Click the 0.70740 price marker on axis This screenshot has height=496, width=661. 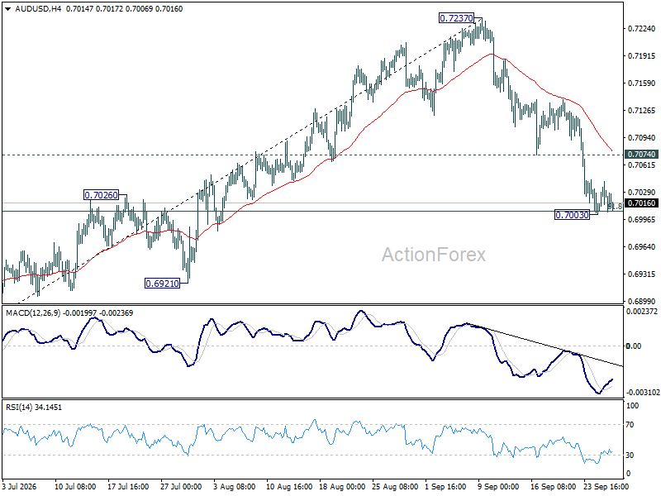pyautogui.click(x=642, y=155)
